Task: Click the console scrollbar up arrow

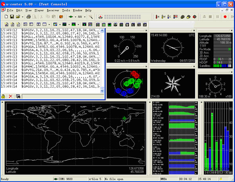Action: pyautogui.click(x=102, y=30)
